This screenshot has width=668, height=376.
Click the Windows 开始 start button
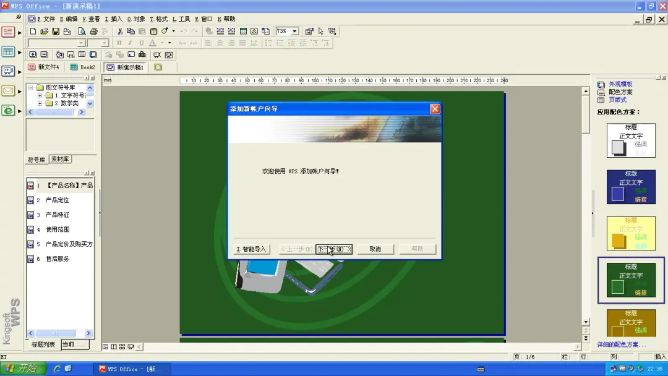(x=23, y=369)
